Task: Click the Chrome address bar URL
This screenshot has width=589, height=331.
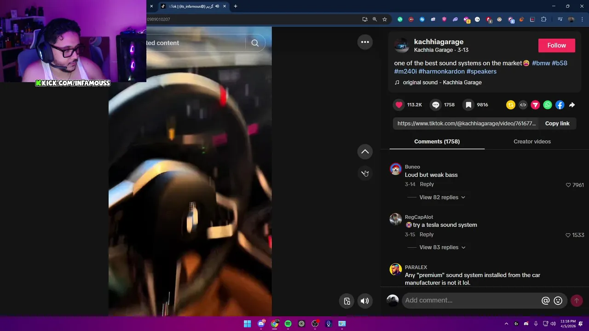Action: pyautogui.click(x=159, y=19)
